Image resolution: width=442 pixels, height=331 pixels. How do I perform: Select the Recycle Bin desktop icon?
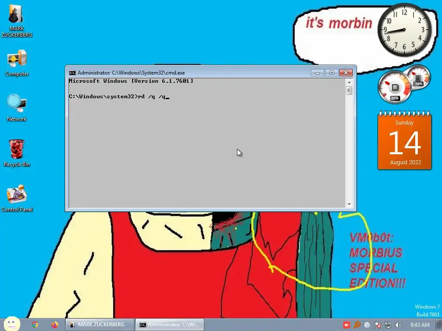17,153
